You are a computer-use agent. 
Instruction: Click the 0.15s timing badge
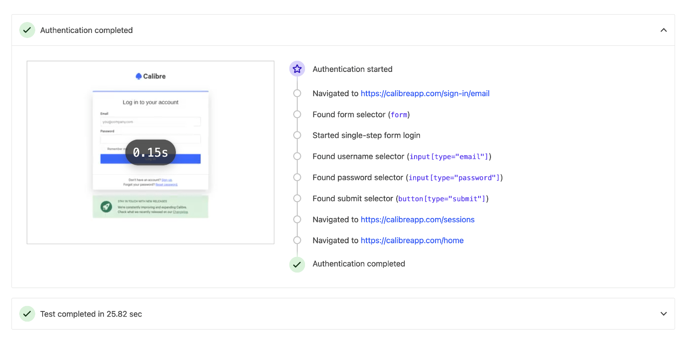pyautogui.click(x=150, y=152)
